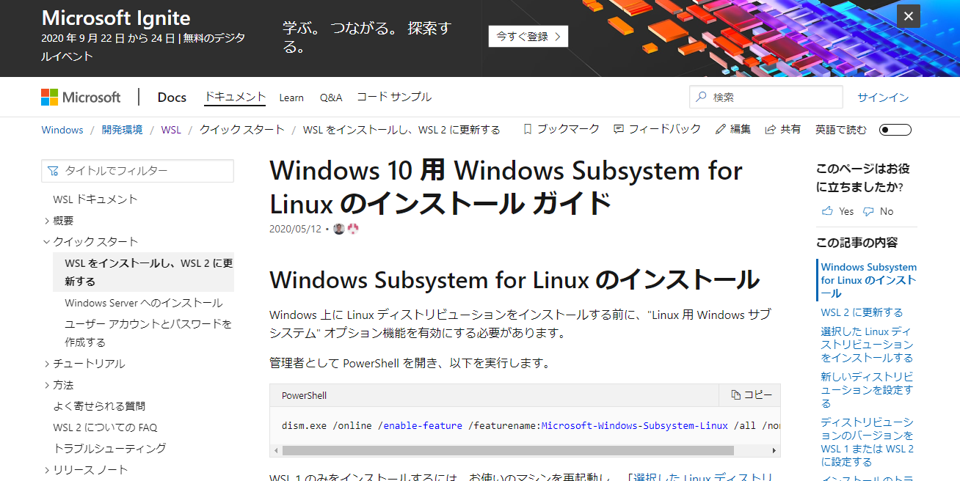Jump to ディストリビューションのバージョンを WSL 1 または WSL 2 に設定する
960x481 pixels.
pyautogui.click(x=868, y=442)
